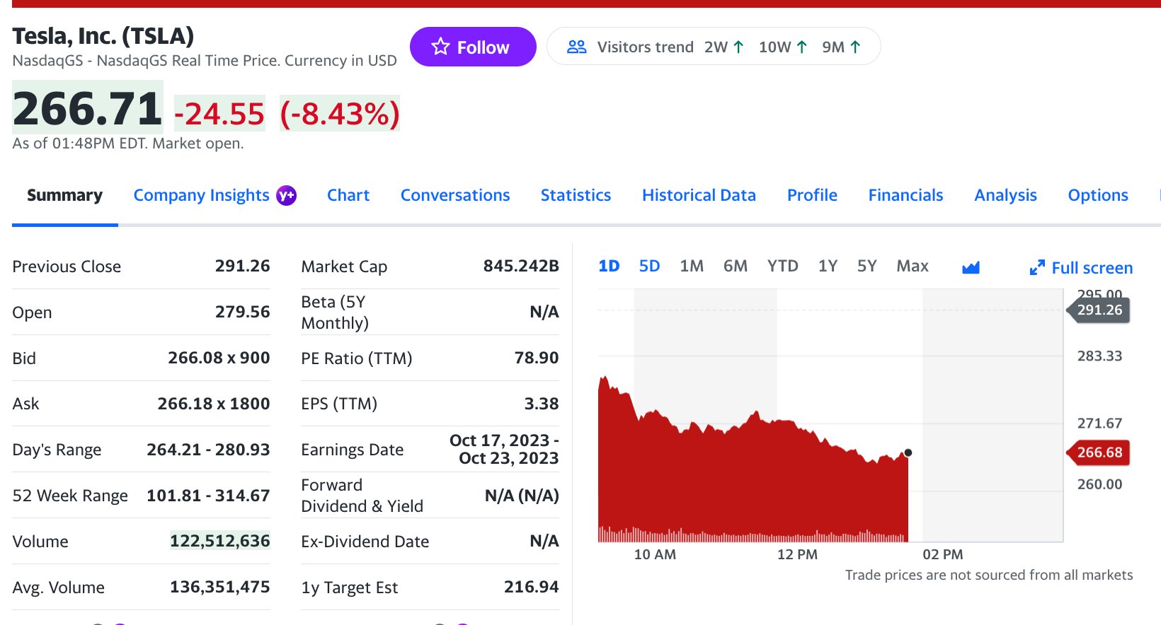
Task: Click the star icon in Follow button
Action: coord(440,47)
